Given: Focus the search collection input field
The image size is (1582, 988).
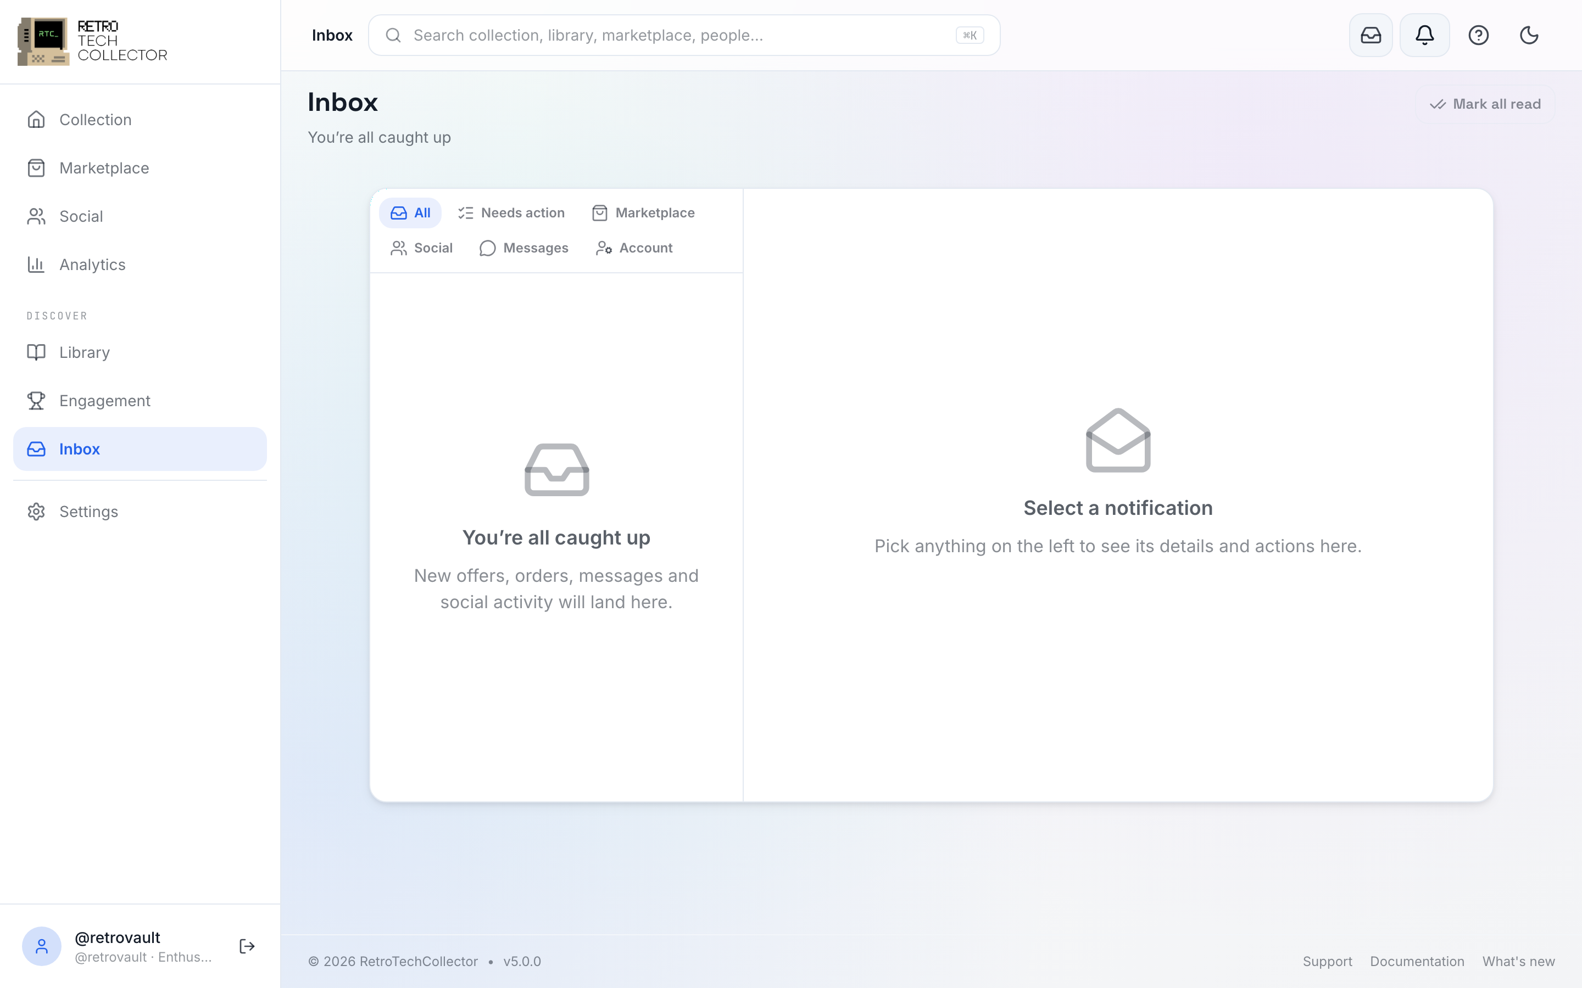Looking at the screenshot, I should point(684,35).
